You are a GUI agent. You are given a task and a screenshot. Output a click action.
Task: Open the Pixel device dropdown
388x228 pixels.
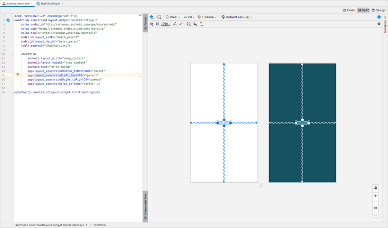173,17
